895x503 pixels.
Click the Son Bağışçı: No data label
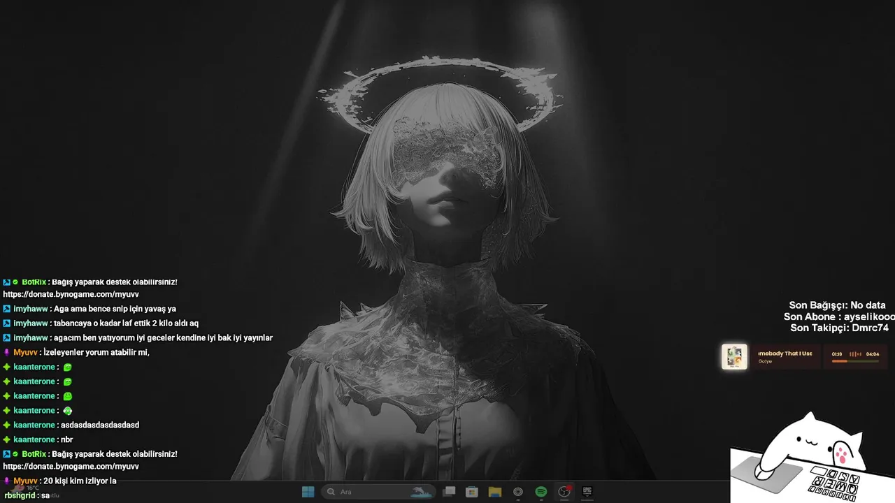(x=837, y=305)
